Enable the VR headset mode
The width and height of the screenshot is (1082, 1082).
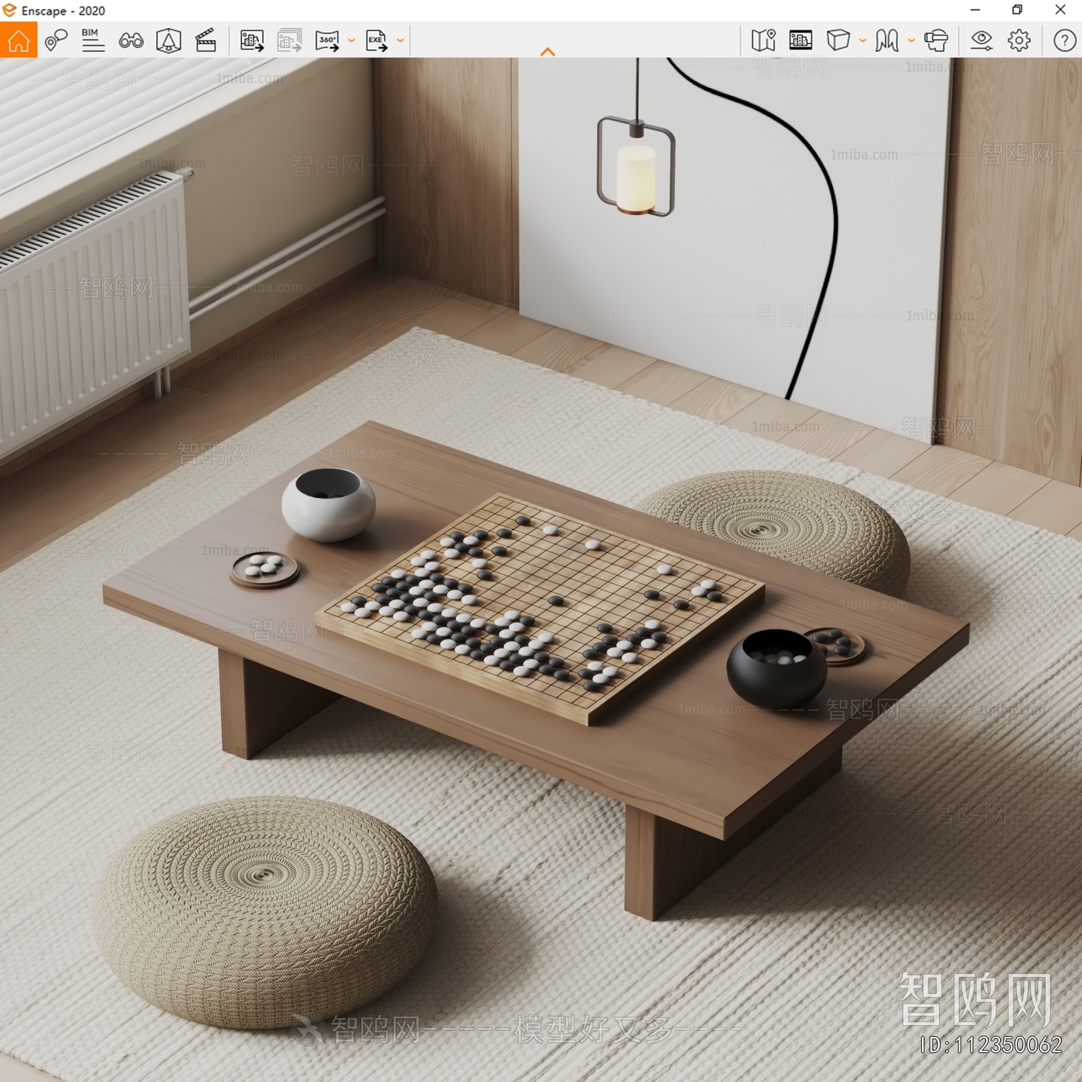[x=937, y=41]
